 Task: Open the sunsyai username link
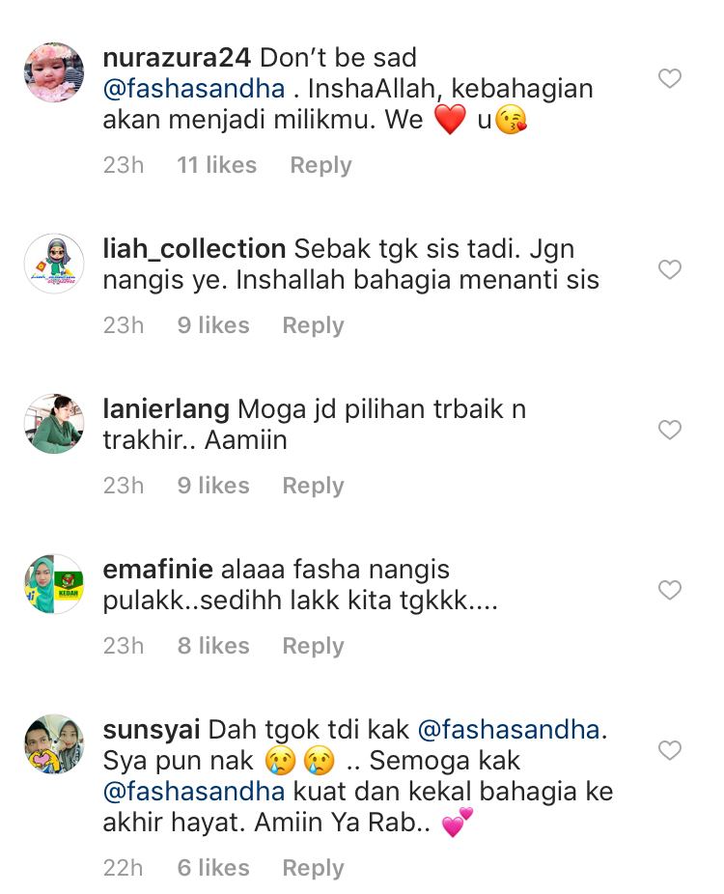(151, 729)
